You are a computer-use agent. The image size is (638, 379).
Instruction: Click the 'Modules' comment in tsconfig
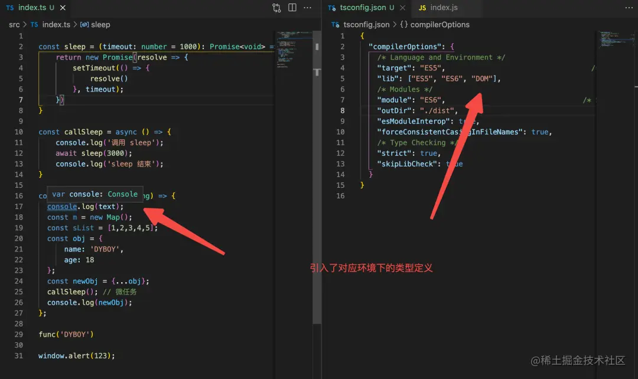(x=405, y=90)
